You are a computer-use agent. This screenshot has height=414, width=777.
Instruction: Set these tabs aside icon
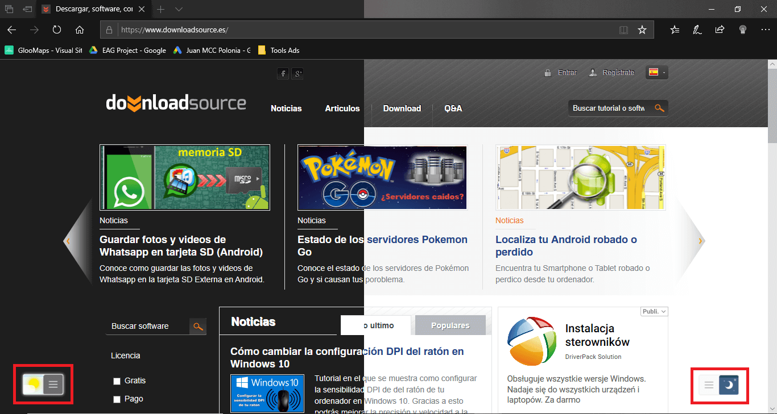27,9
